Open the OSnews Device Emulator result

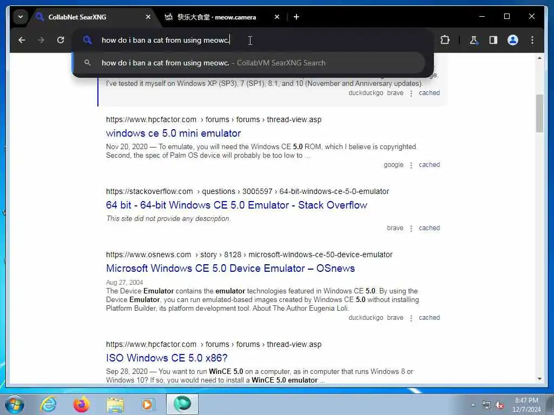point(230,268)
